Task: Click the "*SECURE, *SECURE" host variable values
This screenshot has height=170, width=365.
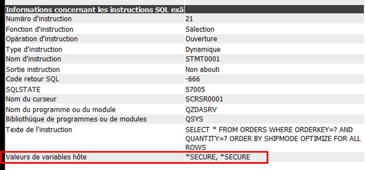Action: click(218, 157)
